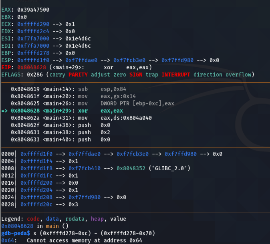The width and height of the screenshot is (270, 244).
Task: Click 0xf7ffd980 in the 0024 stack row
Action: [85, 198]
